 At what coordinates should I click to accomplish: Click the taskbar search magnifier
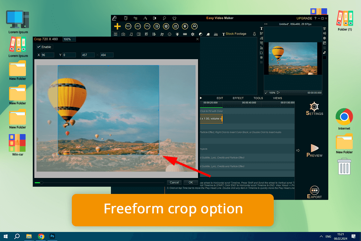tap(17, 236)
